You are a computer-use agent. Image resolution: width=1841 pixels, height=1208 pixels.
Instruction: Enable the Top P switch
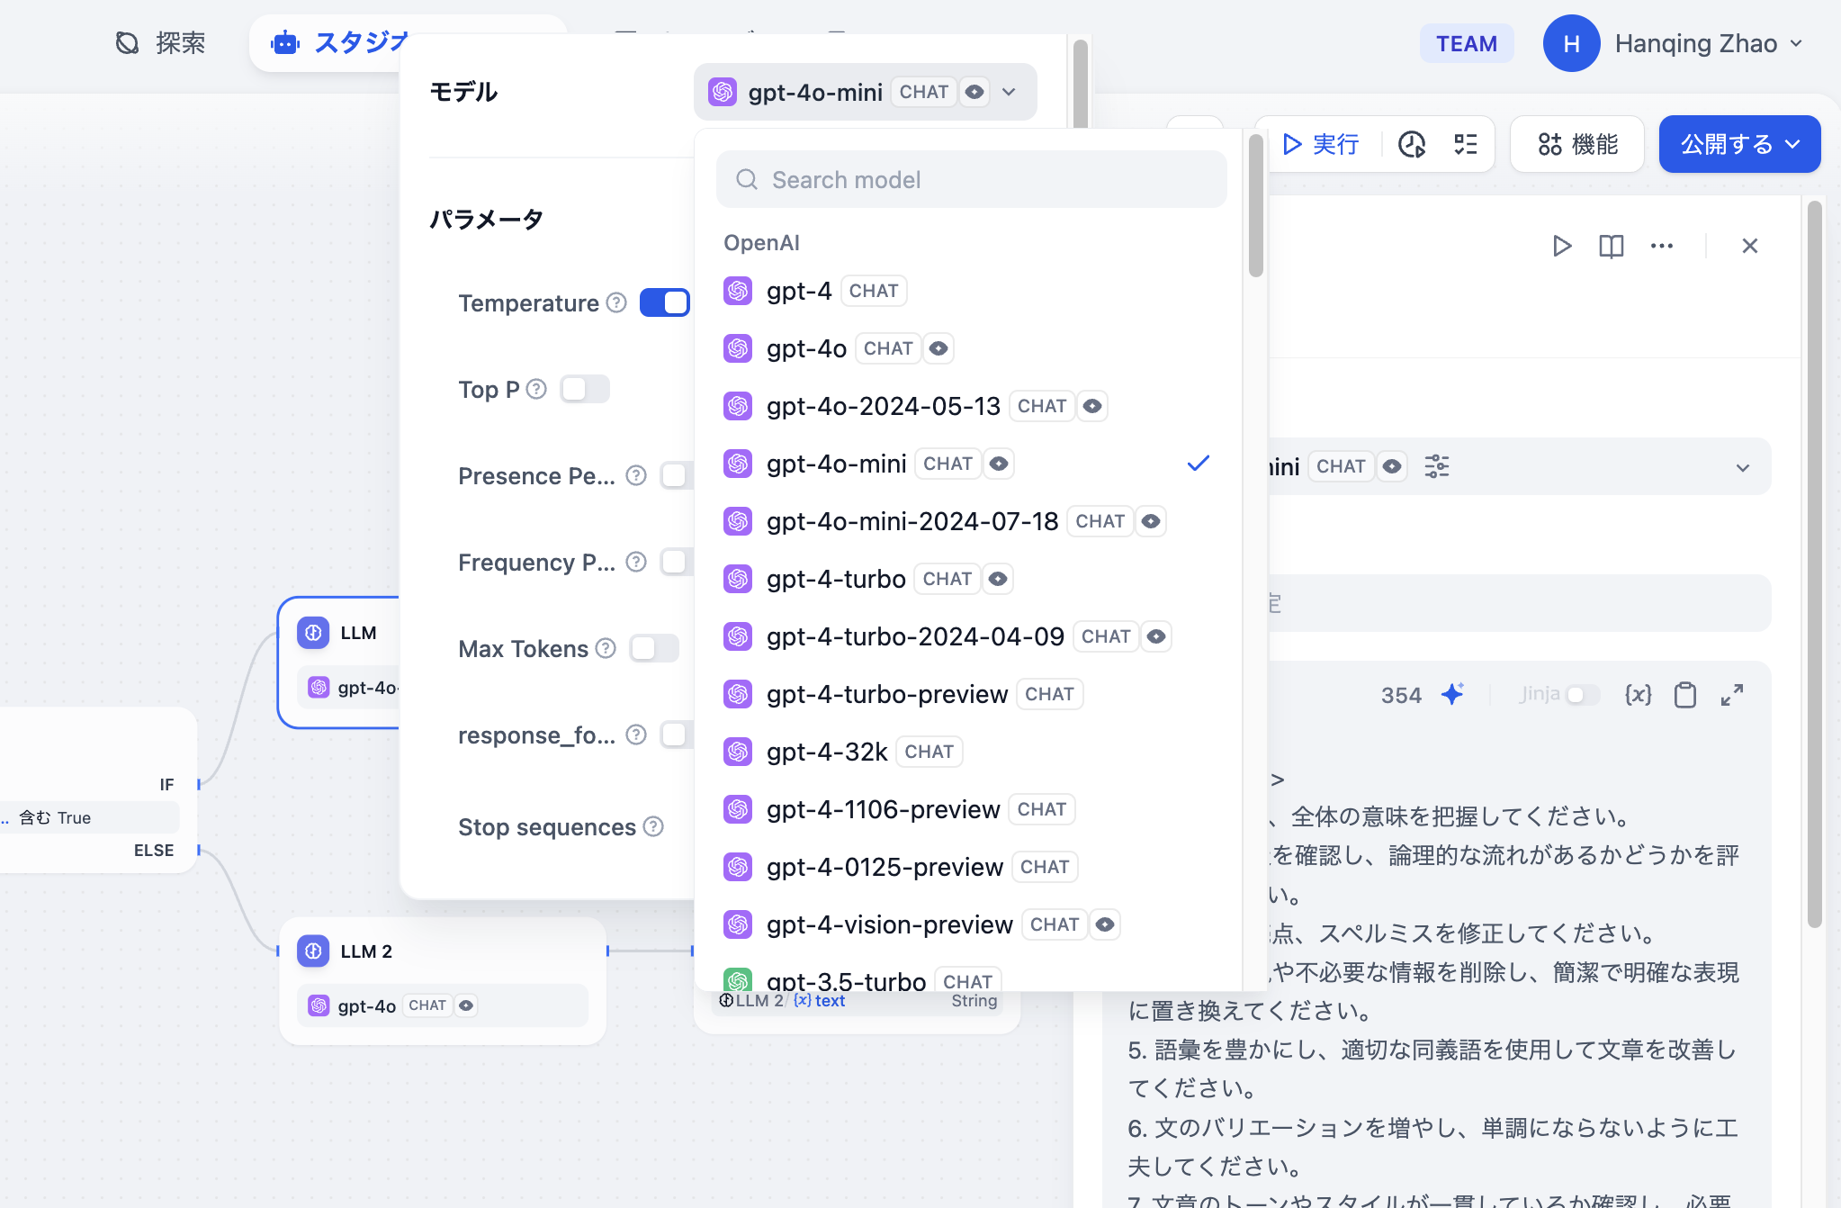[x=585, y=389]
